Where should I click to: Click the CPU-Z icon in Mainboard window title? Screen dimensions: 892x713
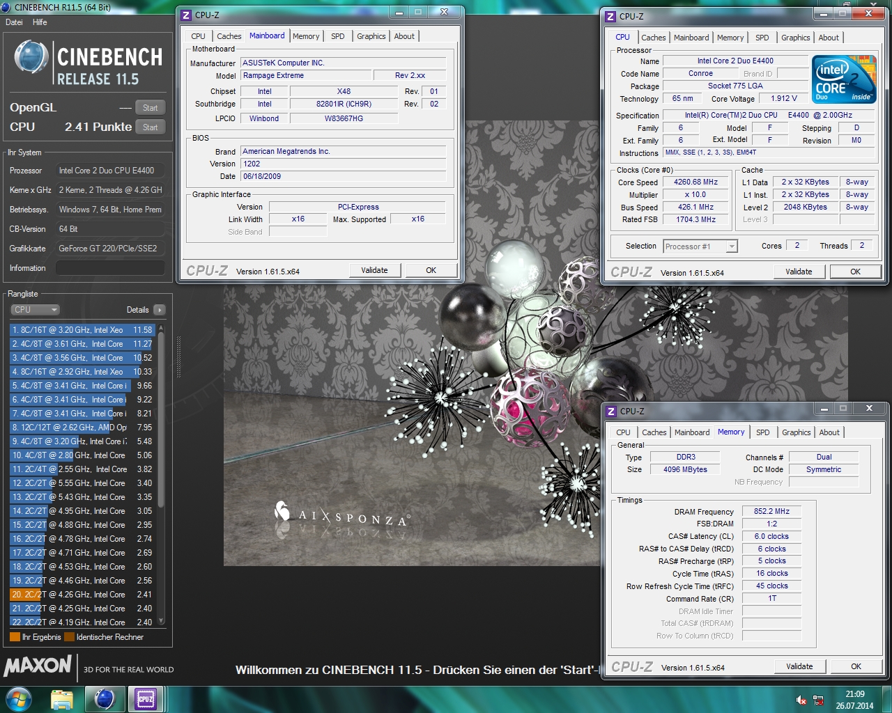coord(186,15)
